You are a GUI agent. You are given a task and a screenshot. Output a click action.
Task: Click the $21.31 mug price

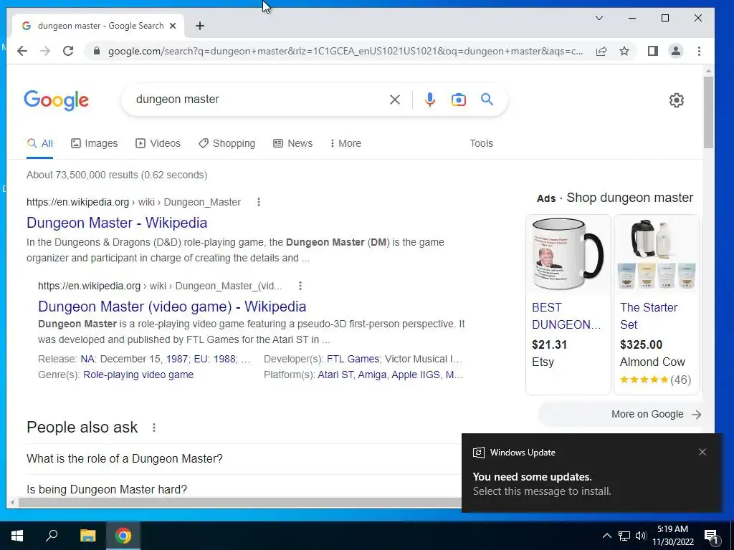[549, 344]
